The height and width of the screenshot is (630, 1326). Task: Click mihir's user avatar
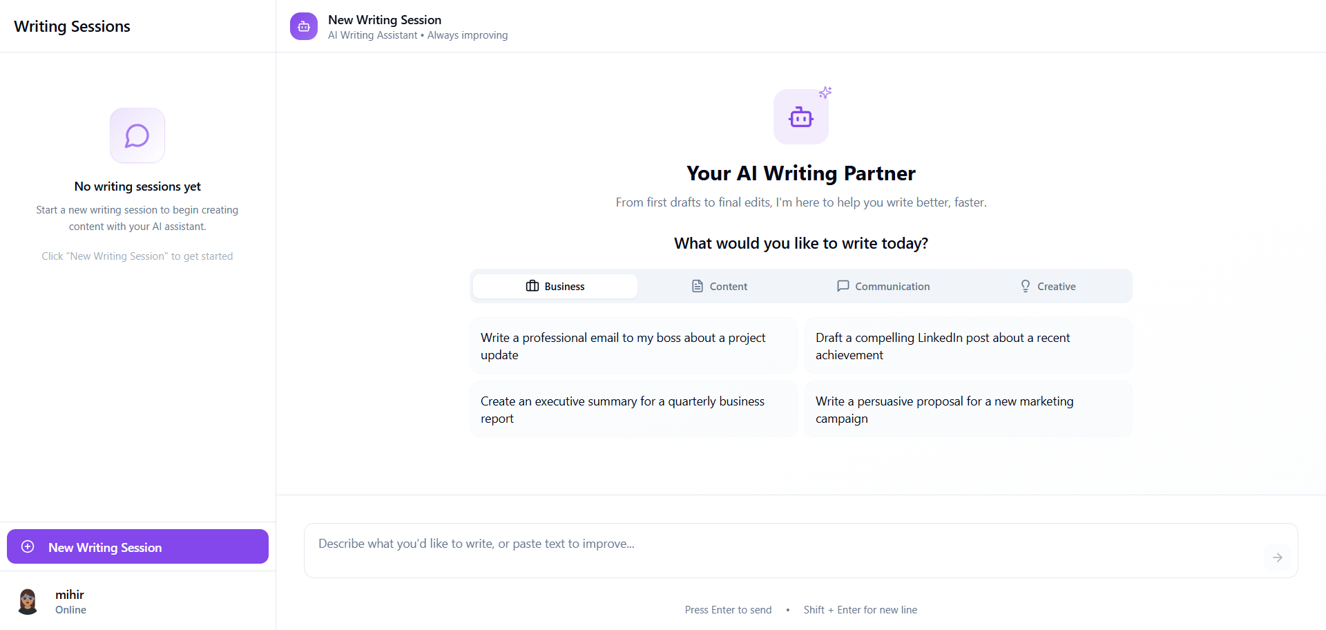tap(28, 602)
